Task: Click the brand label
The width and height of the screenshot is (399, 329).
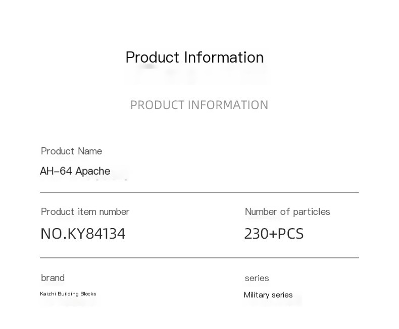Action: point(53,278)
